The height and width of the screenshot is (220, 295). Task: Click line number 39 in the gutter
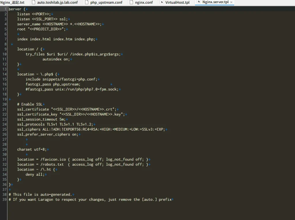[x=5, y=200]
